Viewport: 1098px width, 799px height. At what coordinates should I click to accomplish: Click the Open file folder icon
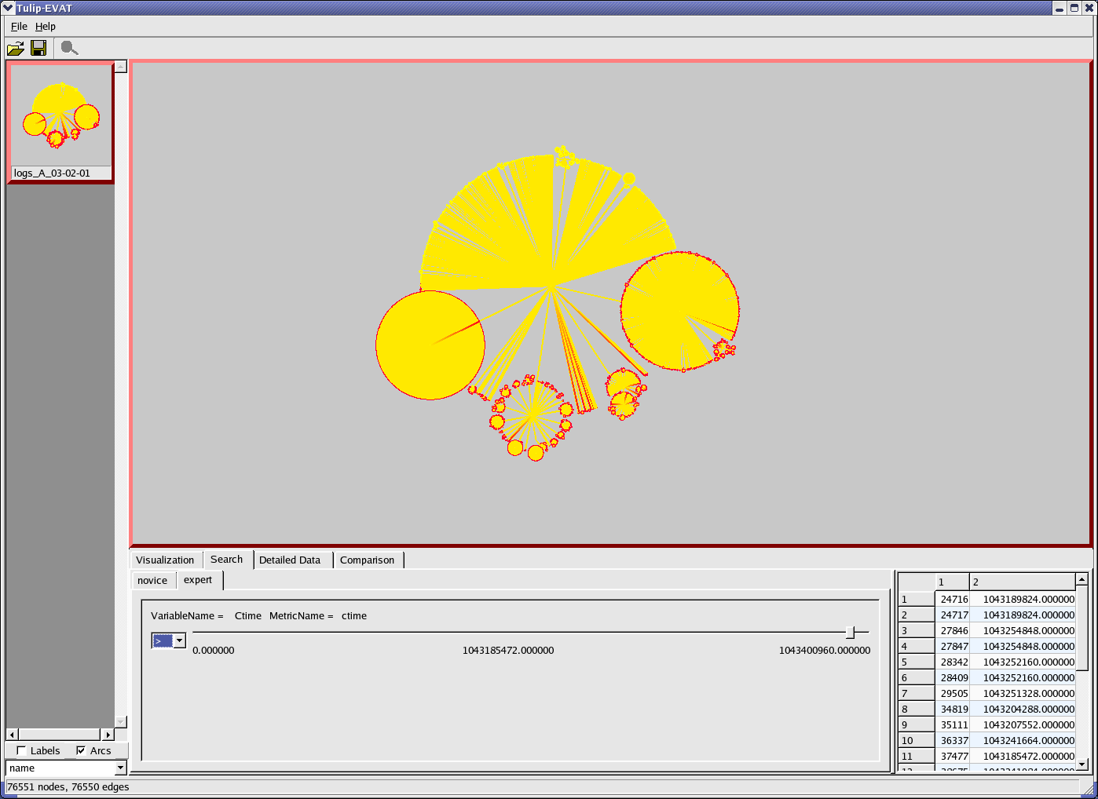(15, 49)
